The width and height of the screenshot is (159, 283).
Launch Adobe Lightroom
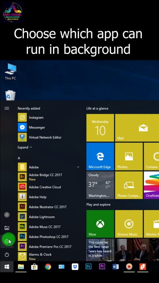[49, 217]
